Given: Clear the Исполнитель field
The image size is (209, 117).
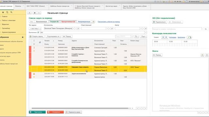Looking at the screenshot, I should [x=76, y=29].
